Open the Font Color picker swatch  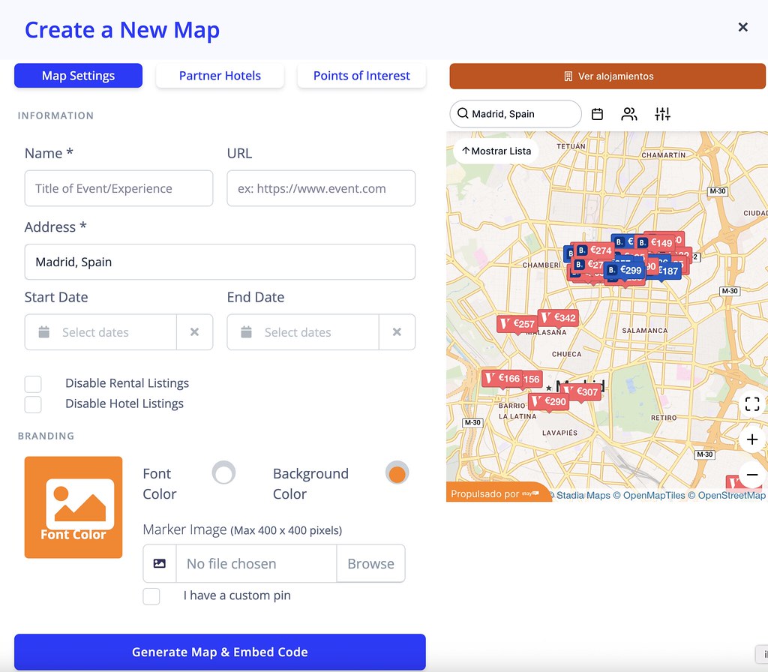(x=223, y=472)
